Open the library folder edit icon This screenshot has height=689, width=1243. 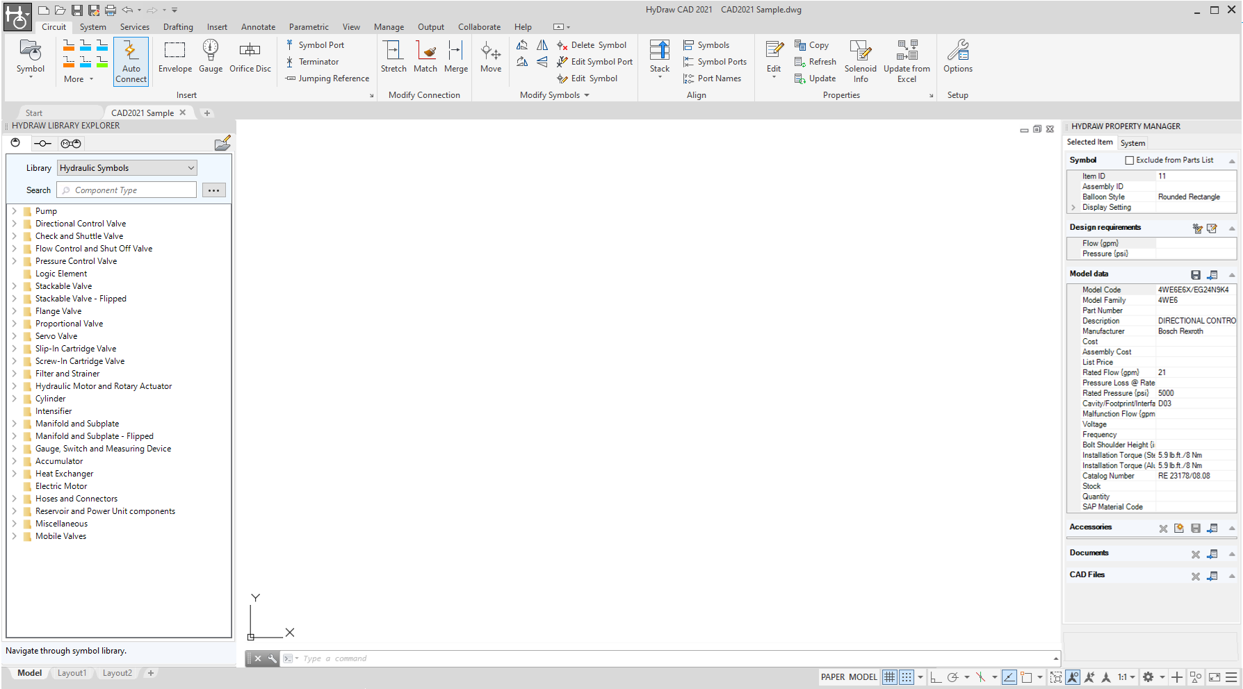pos(222,144)
